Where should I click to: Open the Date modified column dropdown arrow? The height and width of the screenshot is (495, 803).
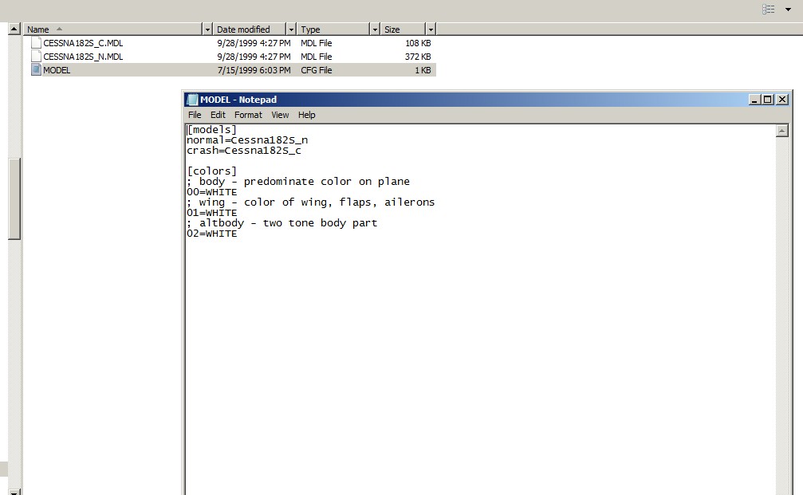(x=291, y=29)
